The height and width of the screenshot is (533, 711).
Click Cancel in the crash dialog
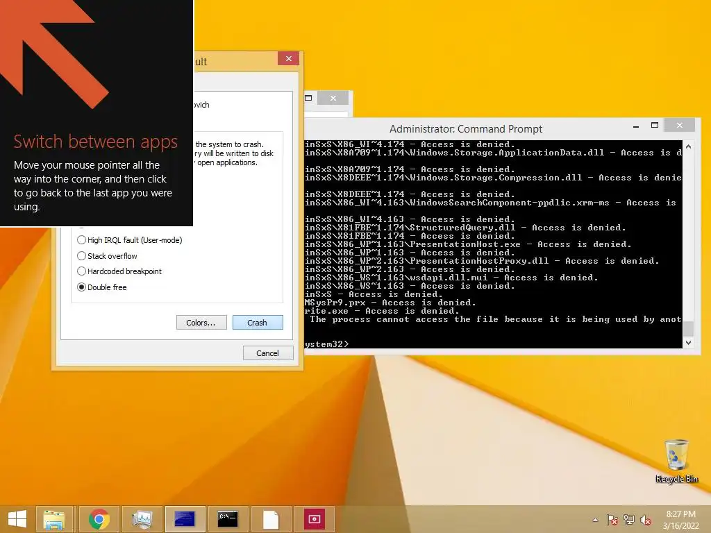(268, 353)
